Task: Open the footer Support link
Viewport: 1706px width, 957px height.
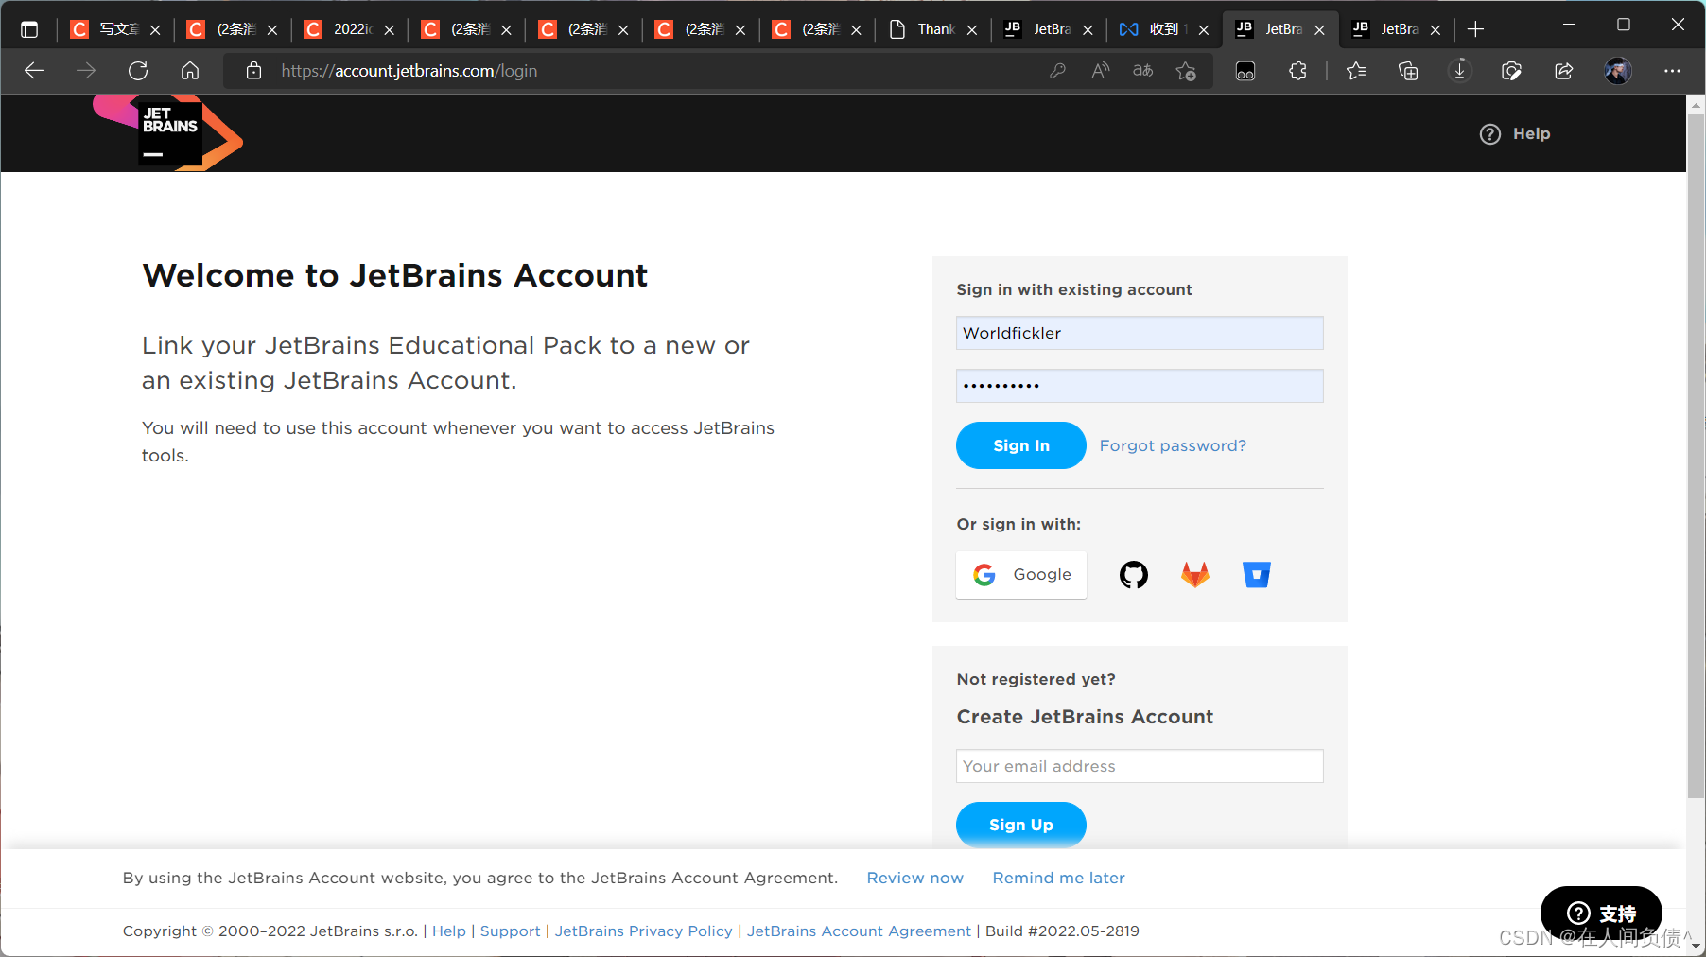Action: pos(510,931)
